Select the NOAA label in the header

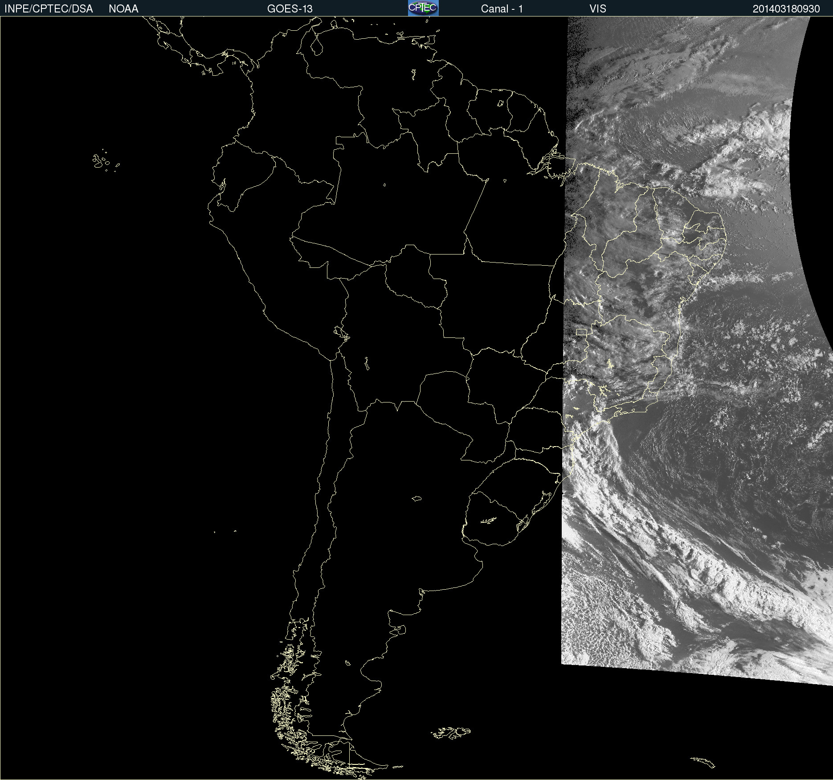click(x=123, y=9)
